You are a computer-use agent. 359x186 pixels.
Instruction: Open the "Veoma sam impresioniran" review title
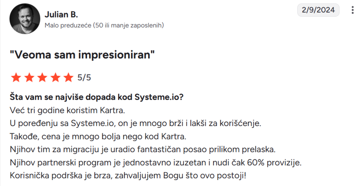coord(82,54)
